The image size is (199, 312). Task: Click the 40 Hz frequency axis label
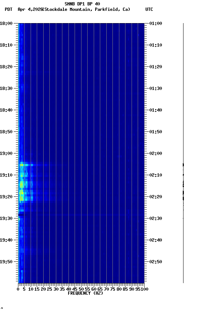(x=68, y=289)
